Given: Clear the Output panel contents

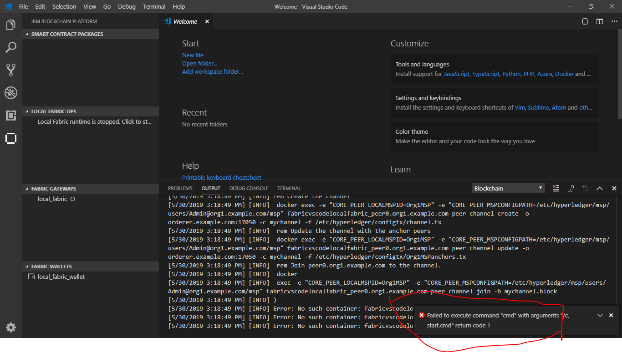Looking at the screenshot, I should [x=556, y=188].
